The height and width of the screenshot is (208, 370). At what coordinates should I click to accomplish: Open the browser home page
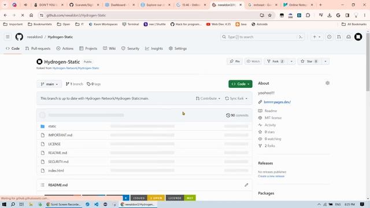[x=31, y=16]
